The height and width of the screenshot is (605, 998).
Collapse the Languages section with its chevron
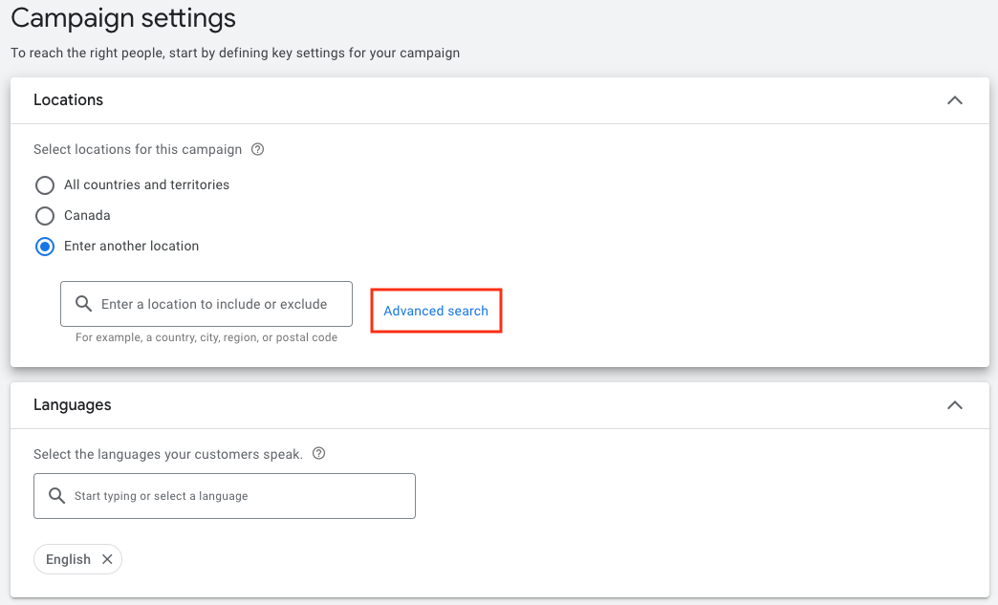coord(954,405)
